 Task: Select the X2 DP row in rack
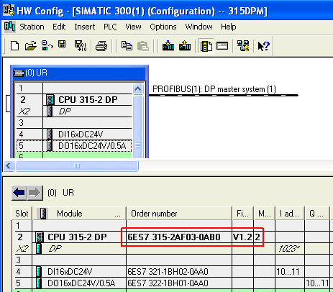[74, 111]
